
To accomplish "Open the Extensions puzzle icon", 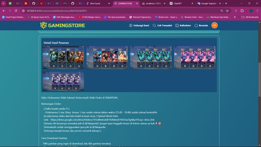I will click(242, 11).
